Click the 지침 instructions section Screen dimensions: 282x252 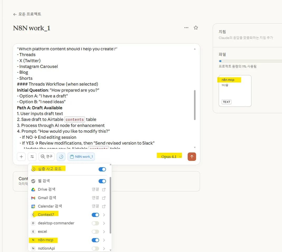[x=247, y=35]
